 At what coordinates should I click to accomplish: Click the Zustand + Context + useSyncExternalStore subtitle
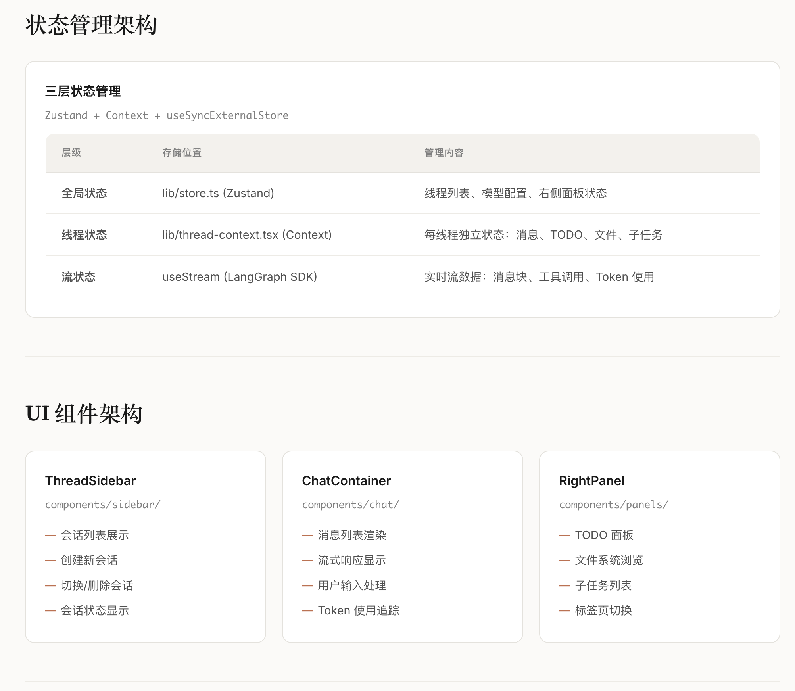coord(167,115)
